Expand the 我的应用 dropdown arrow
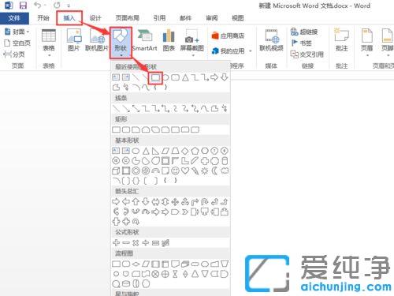394x296 pixels. click(251, 51)
